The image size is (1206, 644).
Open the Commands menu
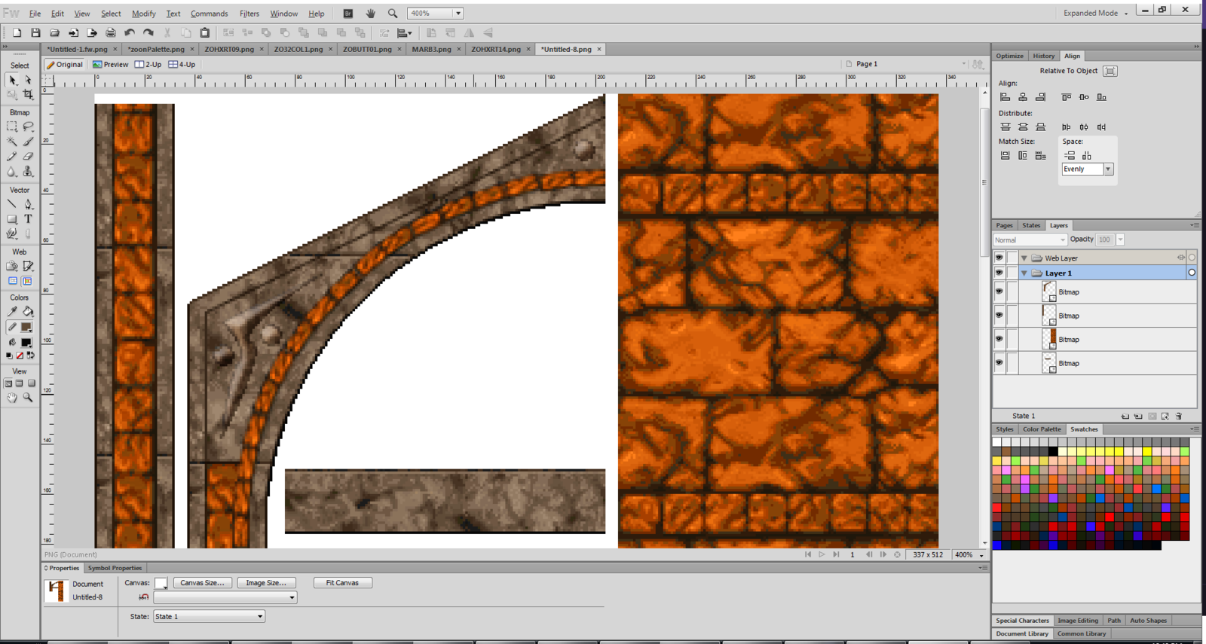tap(209, 14)
